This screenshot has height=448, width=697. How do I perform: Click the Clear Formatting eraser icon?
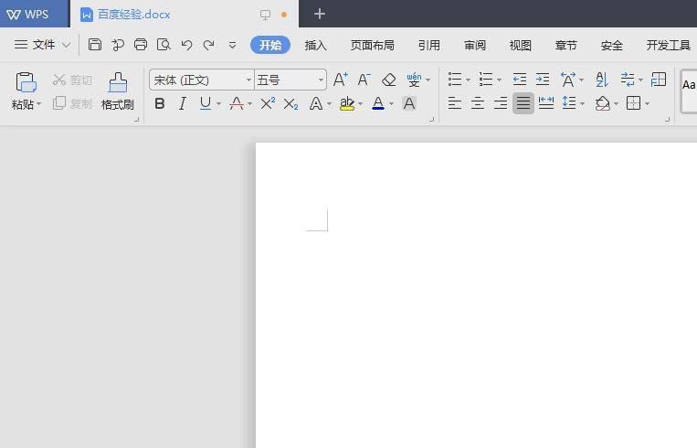point(389,80)
